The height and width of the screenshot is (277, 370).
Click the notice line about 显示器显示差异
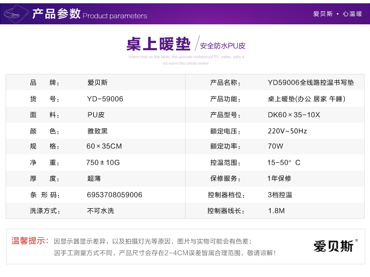point(153,241)
